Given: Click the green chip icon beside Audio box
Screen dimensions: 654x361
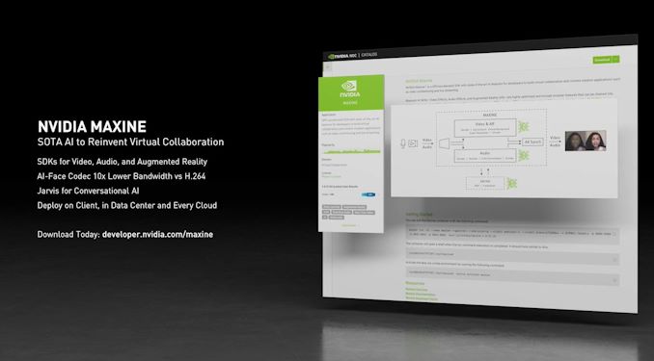Looking at the screenshot, I should click(523, 156).
